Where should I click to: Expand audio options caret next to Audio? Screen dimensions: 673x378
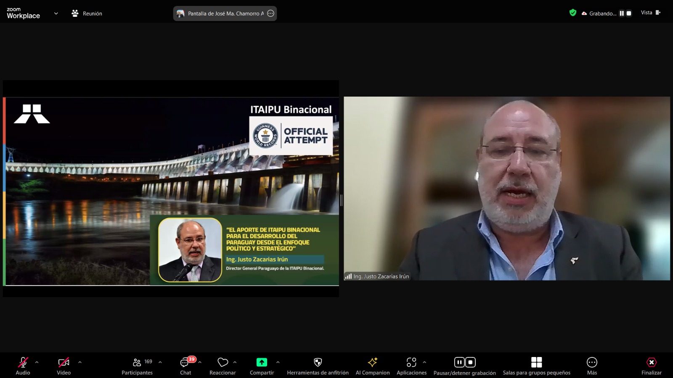coord(37,362)
